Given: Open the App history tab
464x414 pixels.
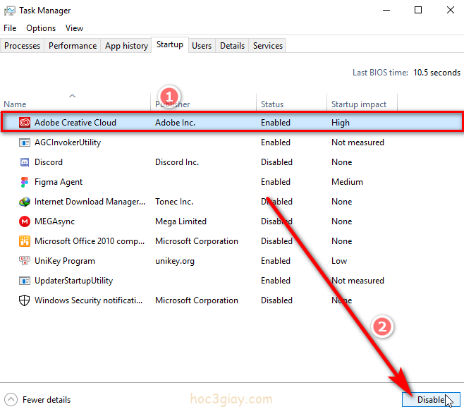Looking at the screenshot, I should pos(126,46).
